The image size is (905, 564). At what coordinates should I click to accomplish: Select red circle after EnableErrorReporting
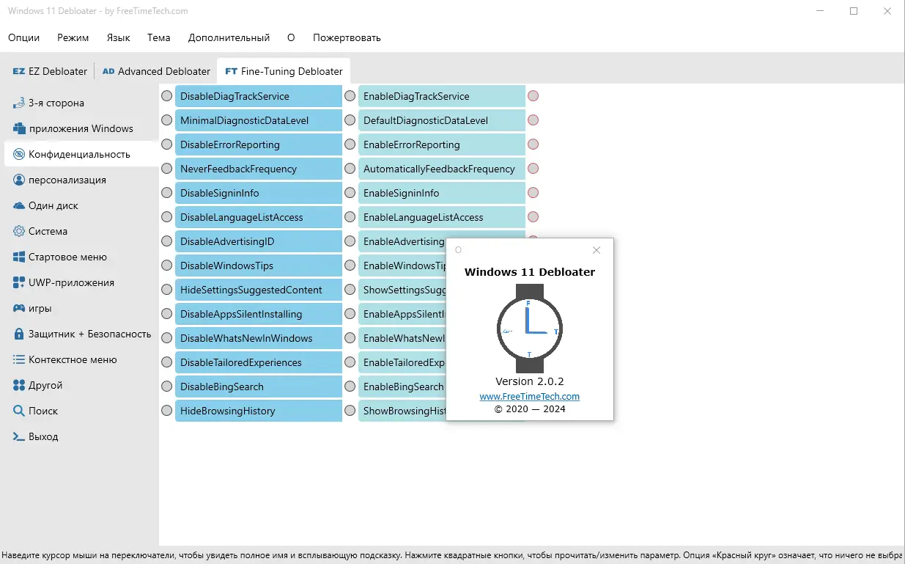pyautogui.click(x=533, y=144)
